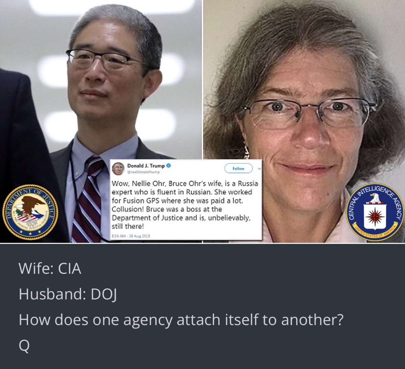The width and height of the screenshot is (405, 369).
Task: Expand the chevron next to Follow
Action: point(259,168)
